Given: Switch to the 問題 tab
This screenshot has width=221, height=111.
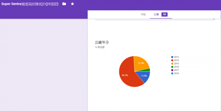Looking at the screenshot, I should 143,14.
